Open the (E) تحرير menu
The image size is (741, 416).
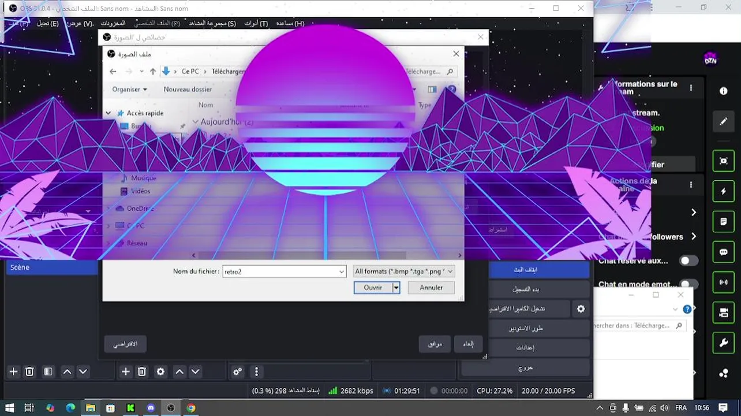(47, 23)
